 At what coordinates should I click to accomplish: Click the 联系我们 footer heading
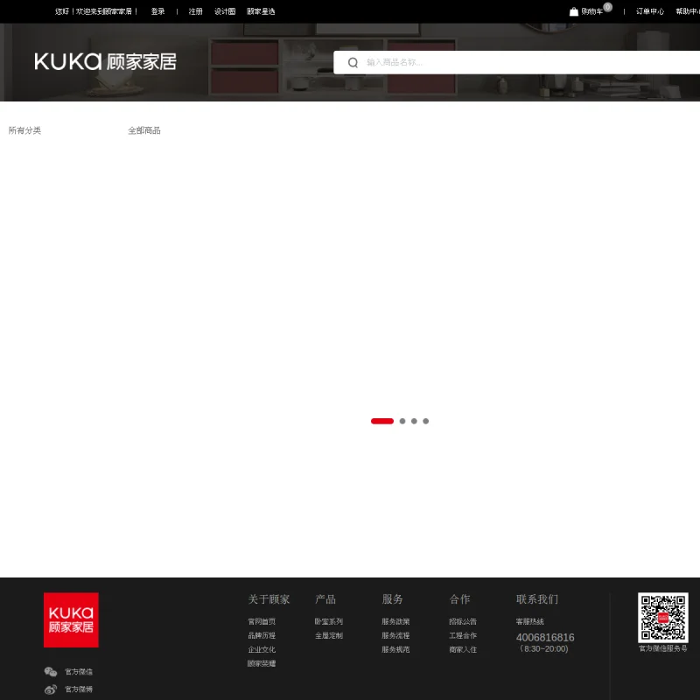537,599
